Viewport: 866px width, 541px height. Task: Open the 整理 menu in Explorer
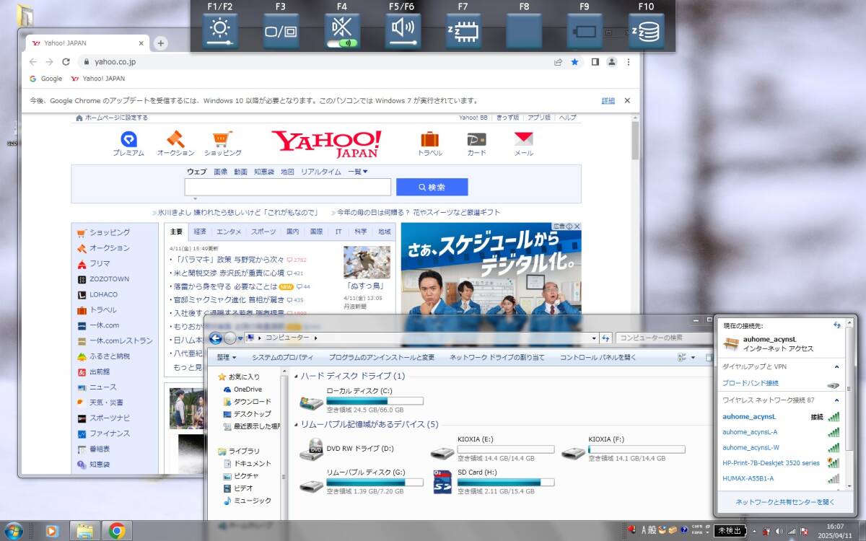(x=227, y=357)
